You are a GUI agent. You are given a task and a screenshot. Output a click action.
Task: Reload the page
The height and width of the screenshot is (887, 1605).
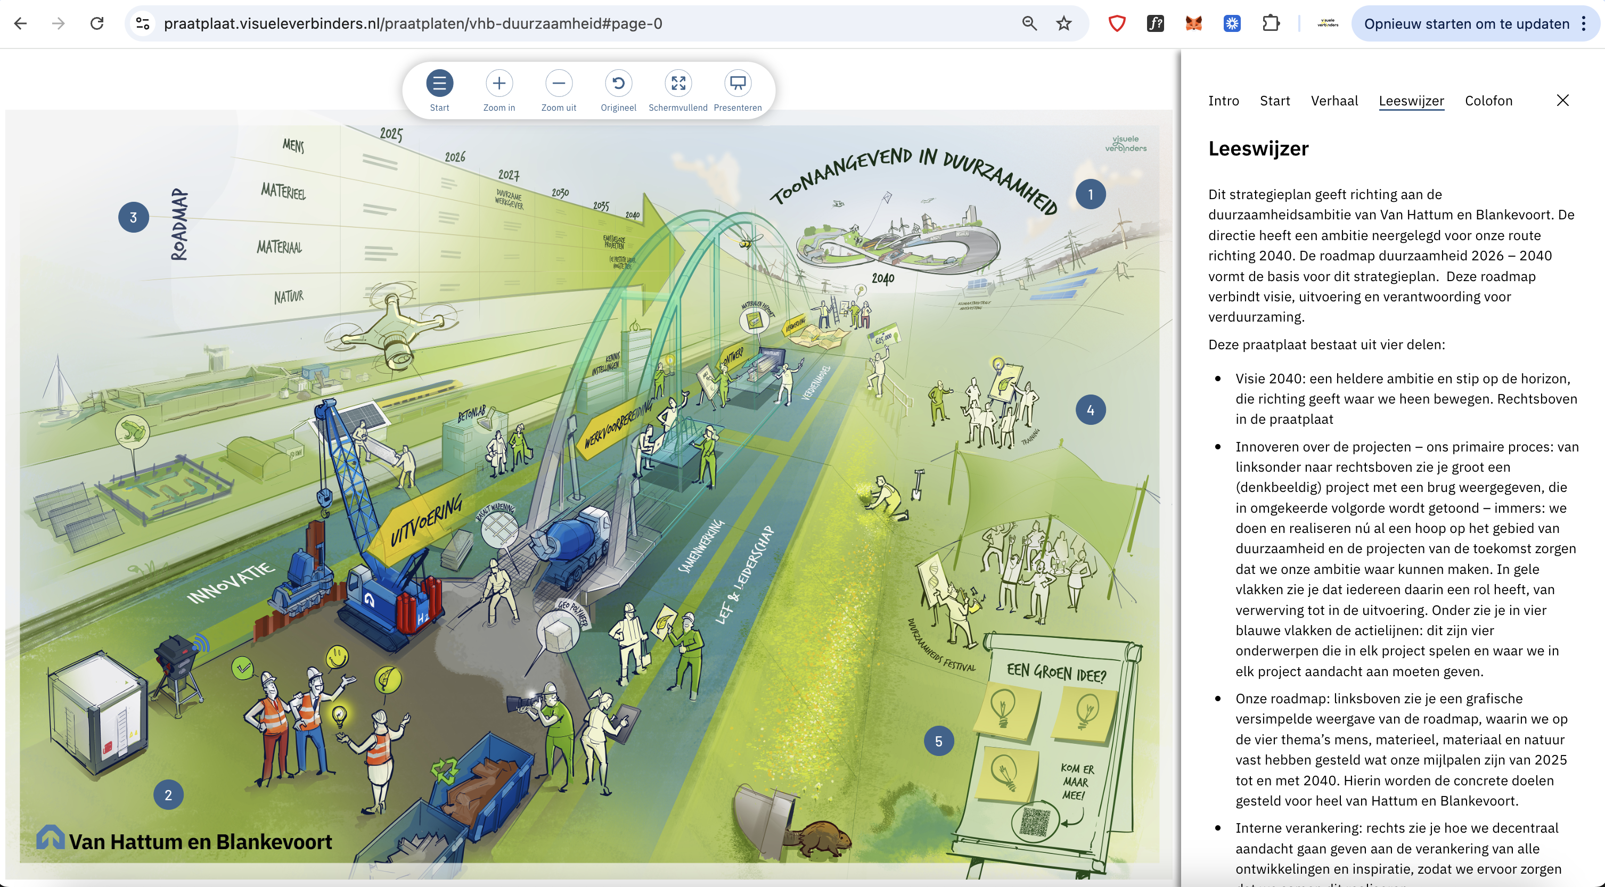point(97,23)
